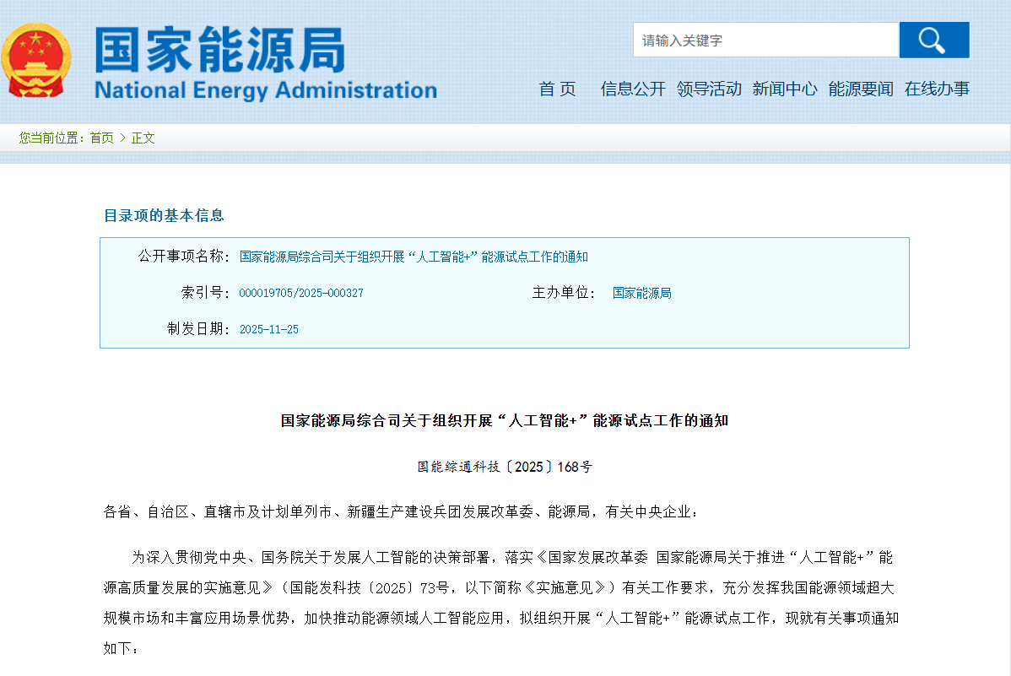This screenshot has height=676, width=1011.
Task: Click the issue date 2025-11-25
Action: click(268, 329)
